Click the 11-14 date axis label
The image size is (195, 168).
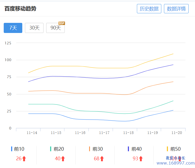click(x=32, y=133)
